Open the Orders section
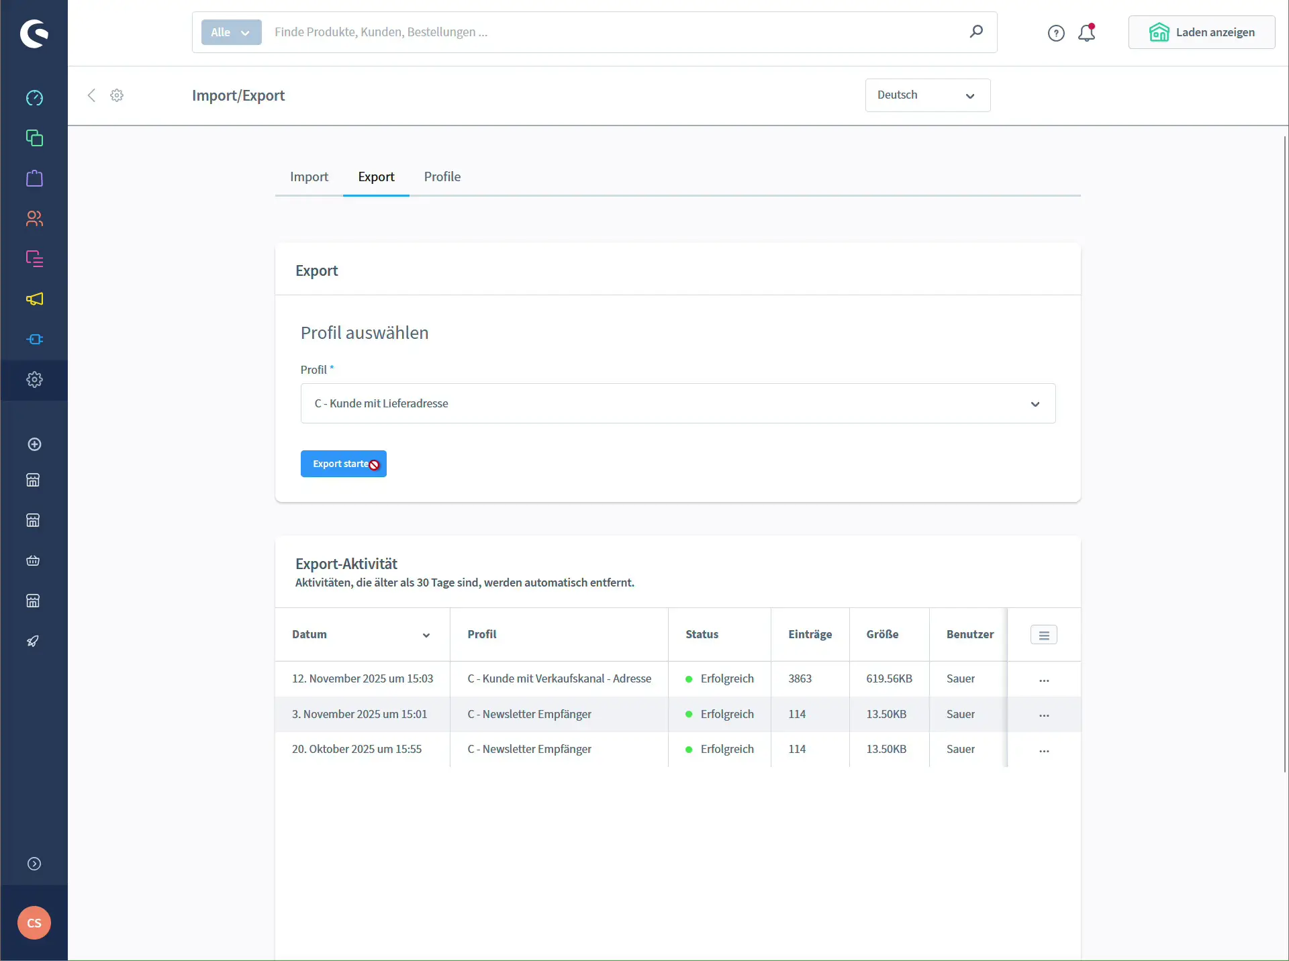Image resolution: width=1289 pixels, height=961 pixels. 34,178
